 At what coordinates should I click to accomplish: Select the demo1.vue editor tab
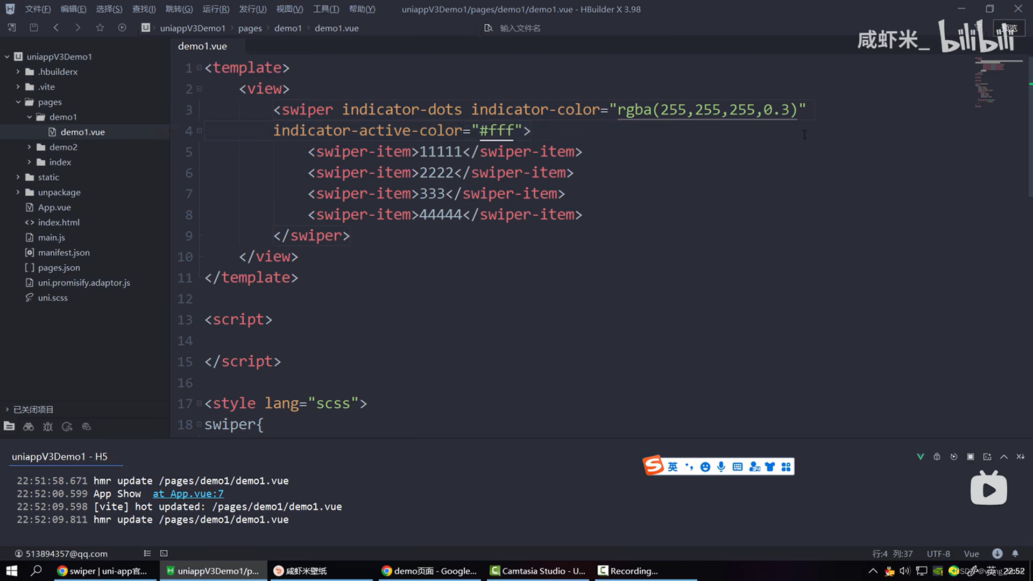[x=202, y=46]
